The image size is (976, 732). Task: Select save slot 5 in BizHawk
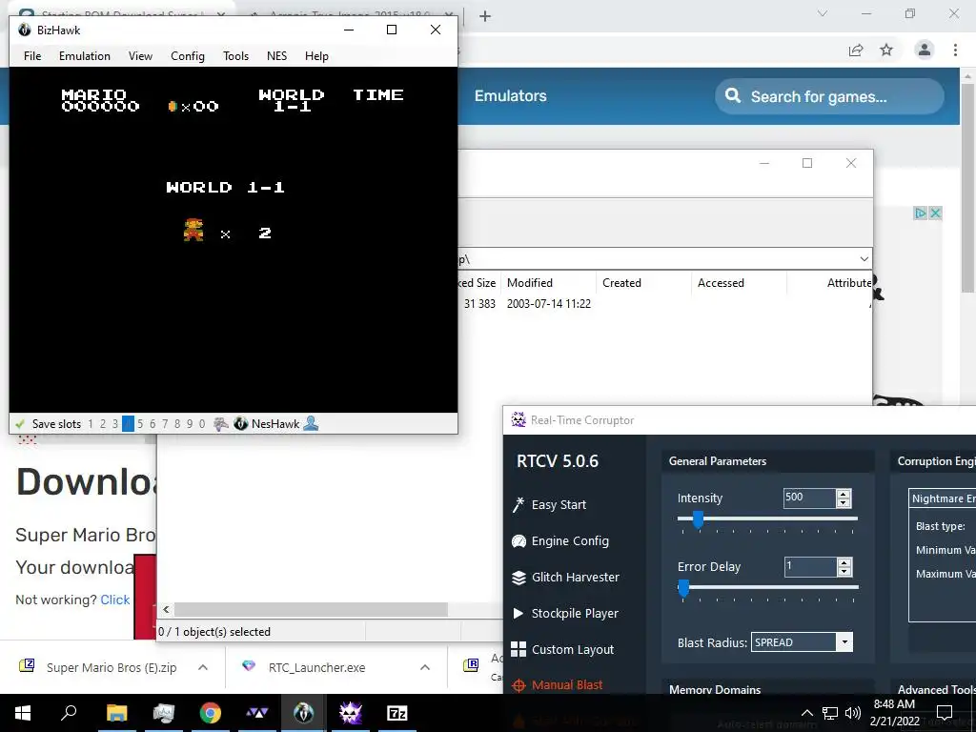point(140,424)
